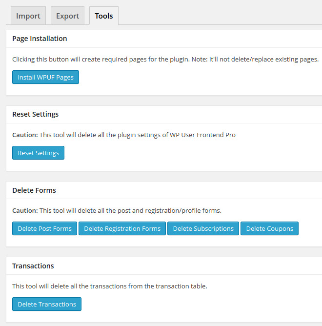Switch to the Import tab
This screenshot has height=326, width=322.
point(28,16)
